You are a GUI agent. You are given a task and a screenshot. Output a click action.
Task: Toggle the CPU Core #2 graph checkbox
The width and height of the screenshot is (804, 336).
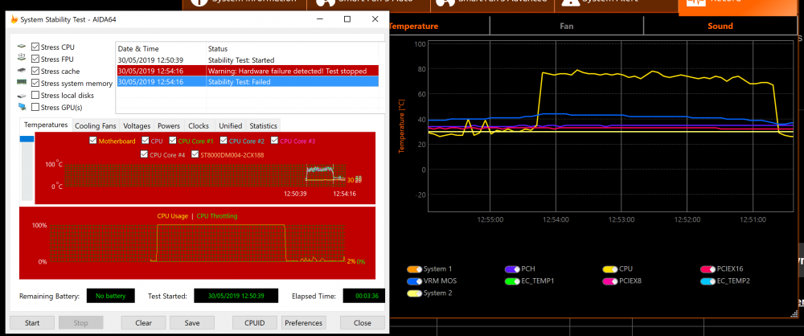pos(224,141)
